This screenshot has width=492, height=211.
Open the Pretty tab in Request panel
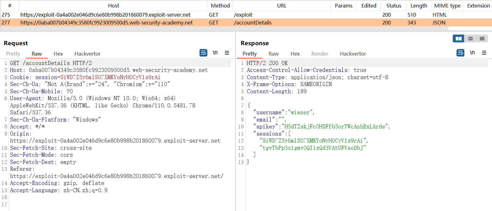pyautogui.click(x=13, y=54)
